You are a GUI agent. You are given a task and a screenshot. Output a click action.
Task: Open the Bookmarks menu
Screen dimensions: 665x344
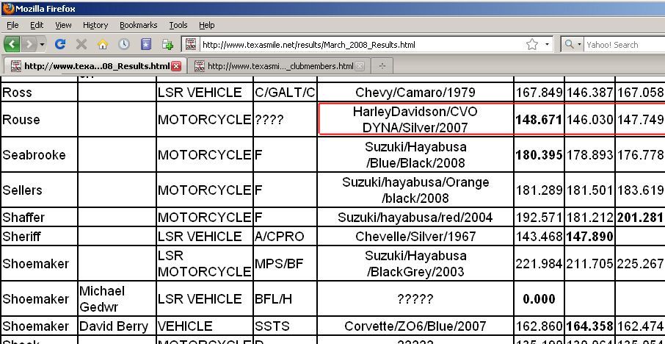138,25
